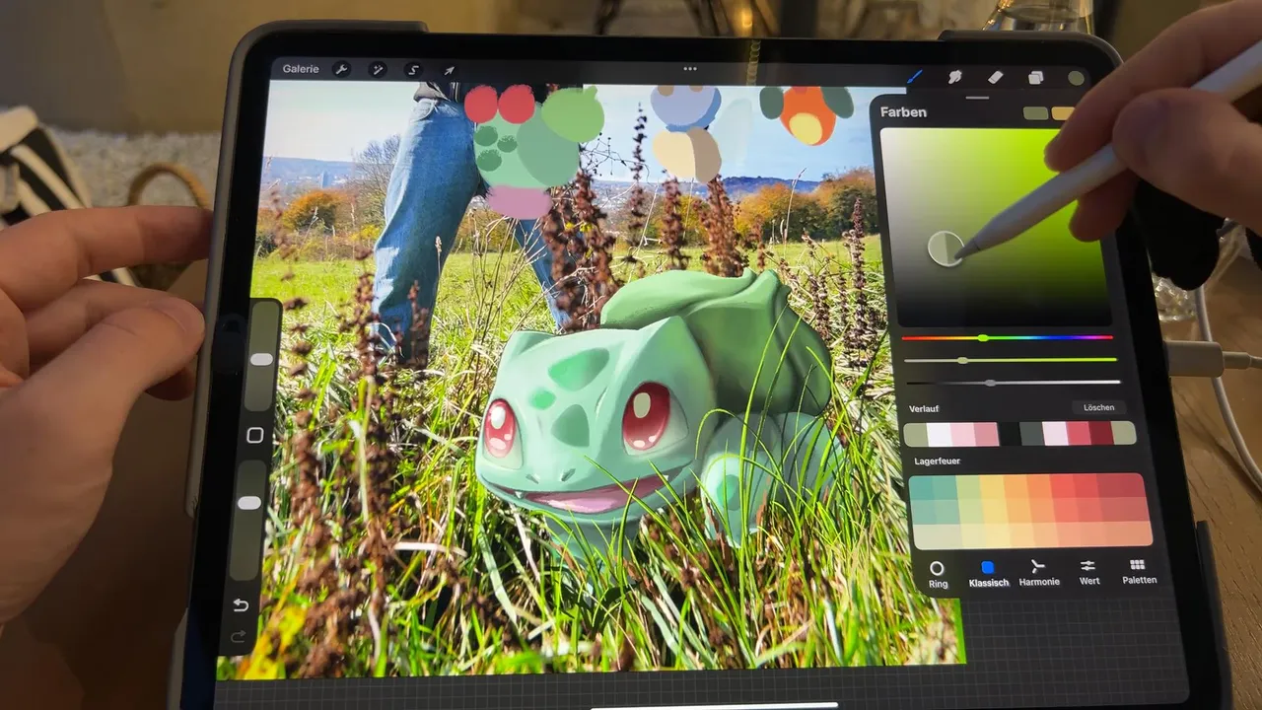Click the black-to-white brightness slider
1262x710 pixels.
tap(1013, 383)
